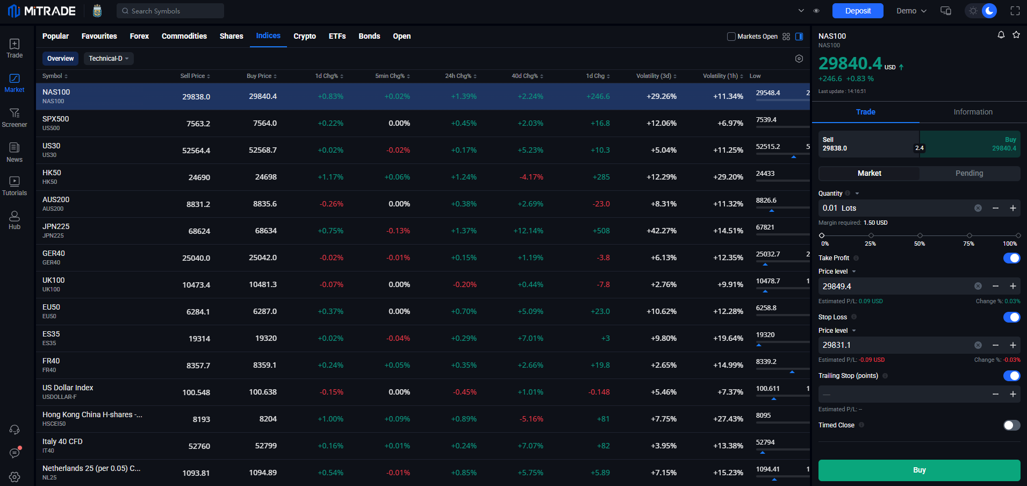The height and width of the screenshot is (486, 1027).
Task: Open customer support headset icon
Action: [15, 430]
